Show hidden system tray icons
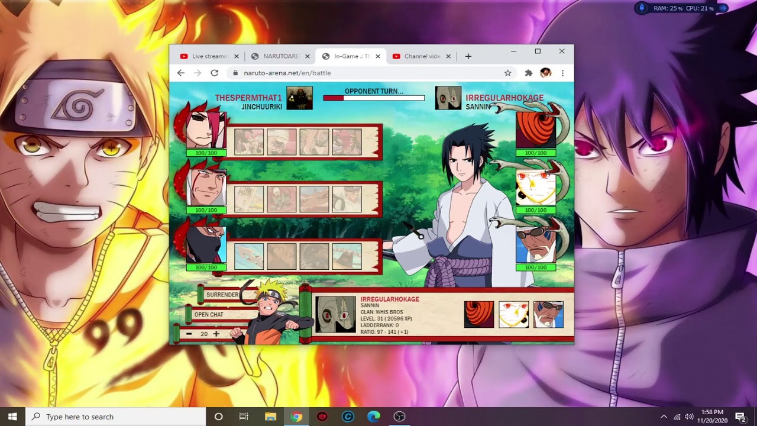757x426 pixels. 664,417
